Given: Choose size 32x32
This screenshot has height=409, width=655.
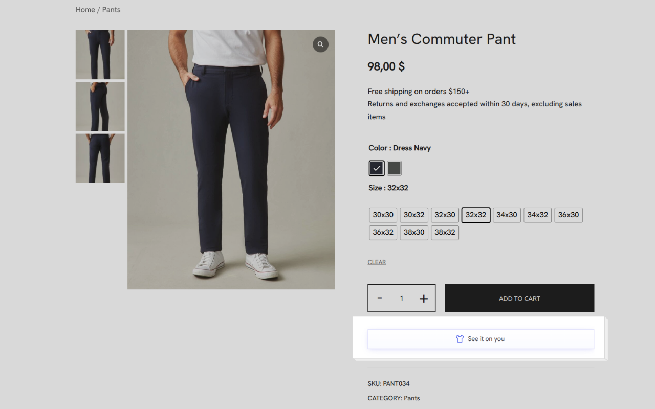Looking at the screenshot, I should [476, 215].
